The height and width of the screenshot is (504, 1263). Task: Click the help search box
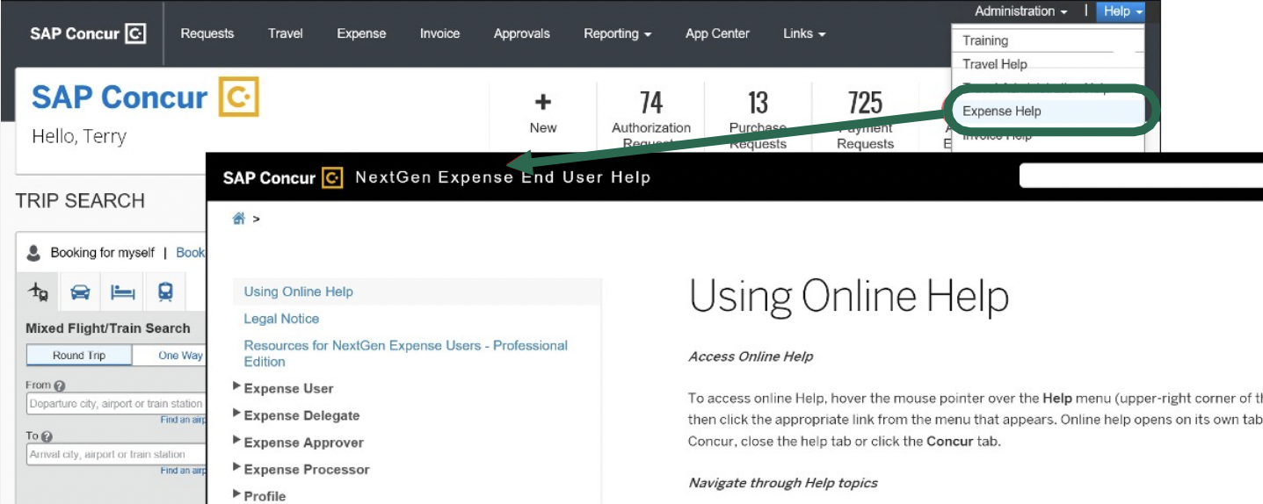click(x=1139, y=176)
